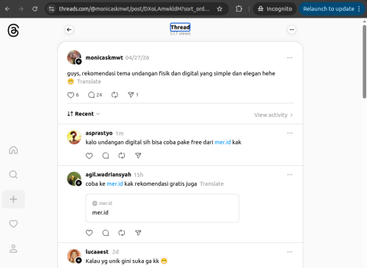367x268 pixels.
Task: Open more options on monicaskmwt's post
Action: [290, 57]
